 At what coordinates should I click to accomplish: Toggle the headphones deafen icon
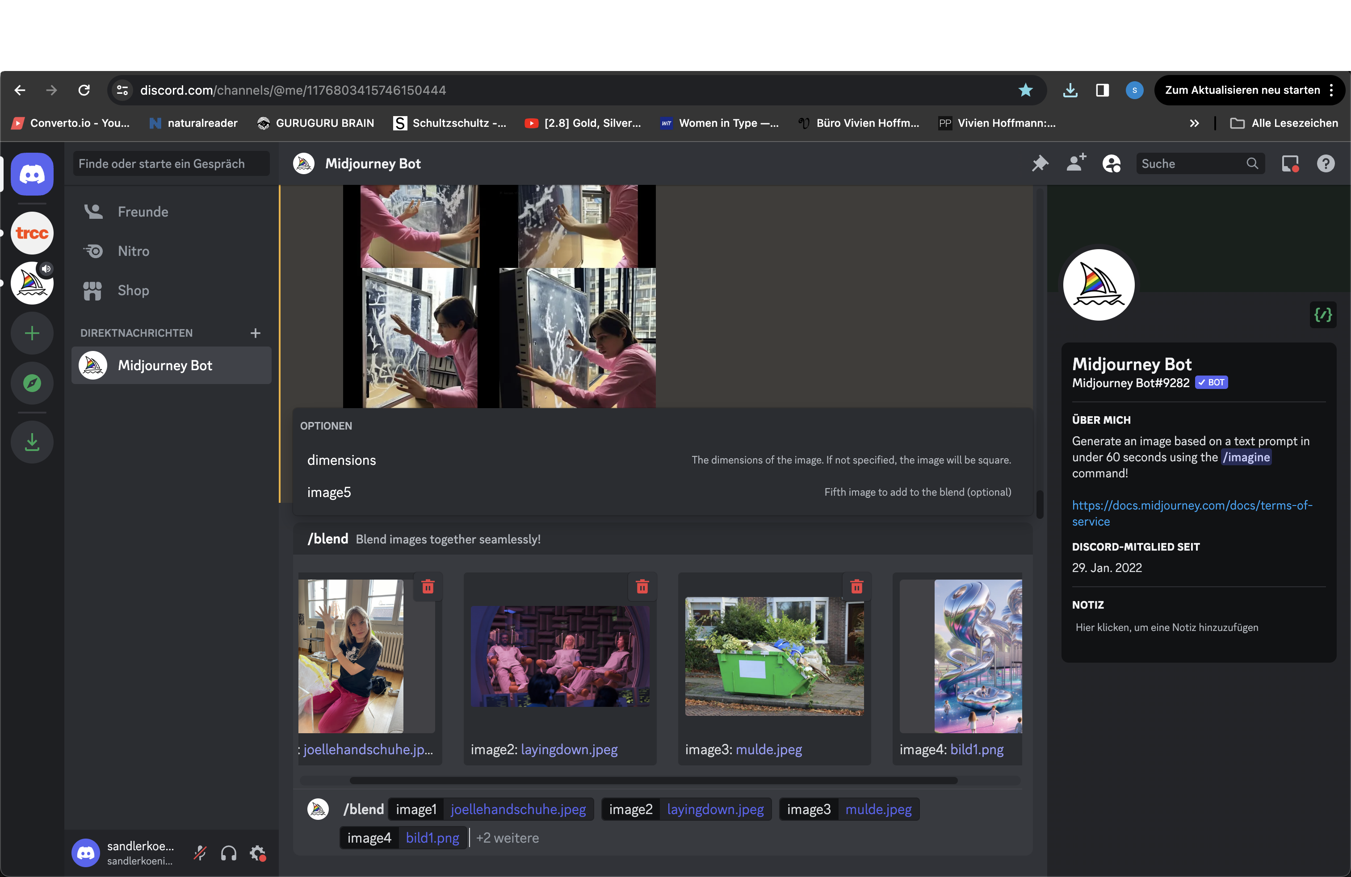tap(229, 852)
